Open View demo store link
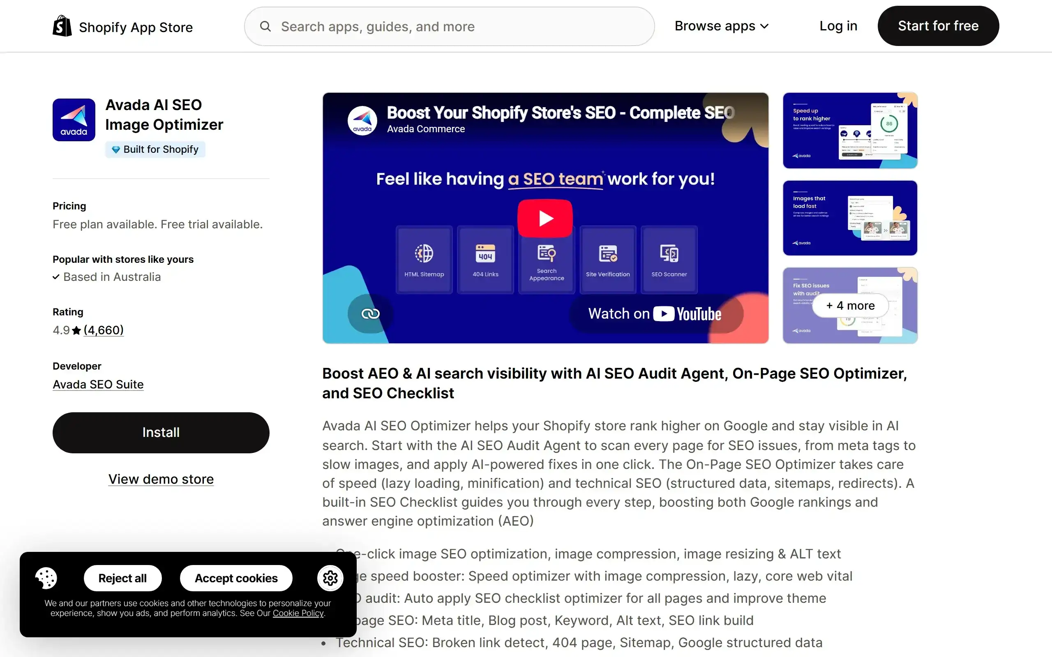 click(x=161, y=479)
